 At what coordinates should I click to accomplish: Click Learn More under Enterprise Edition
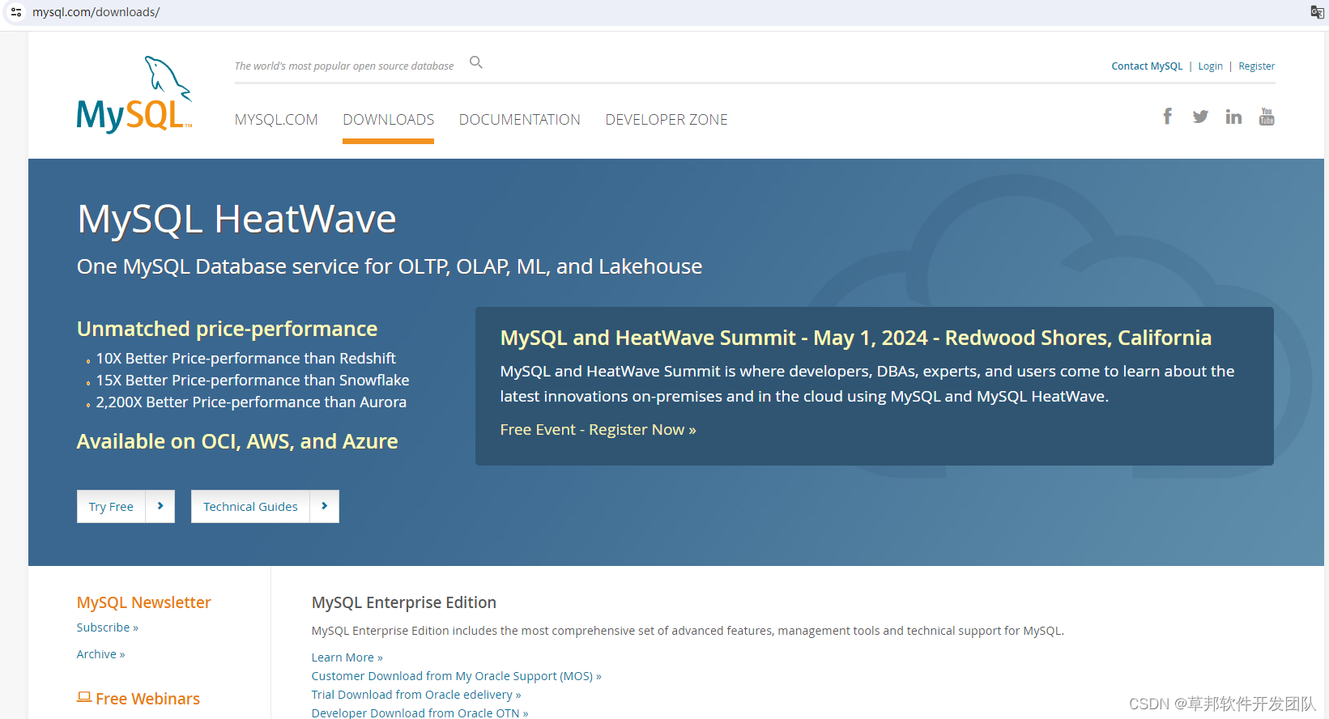347,657
